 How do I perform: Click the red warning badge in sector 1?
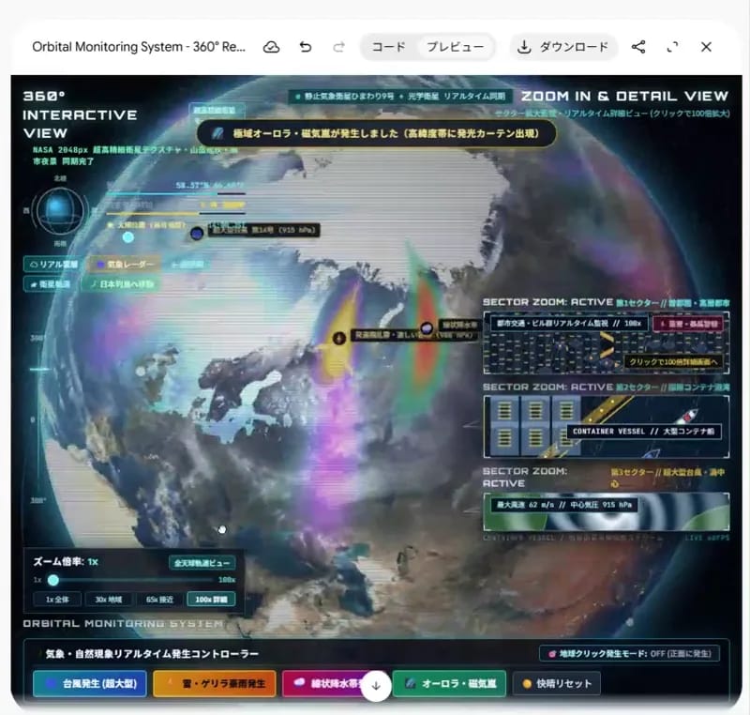[x=688, y=324]
